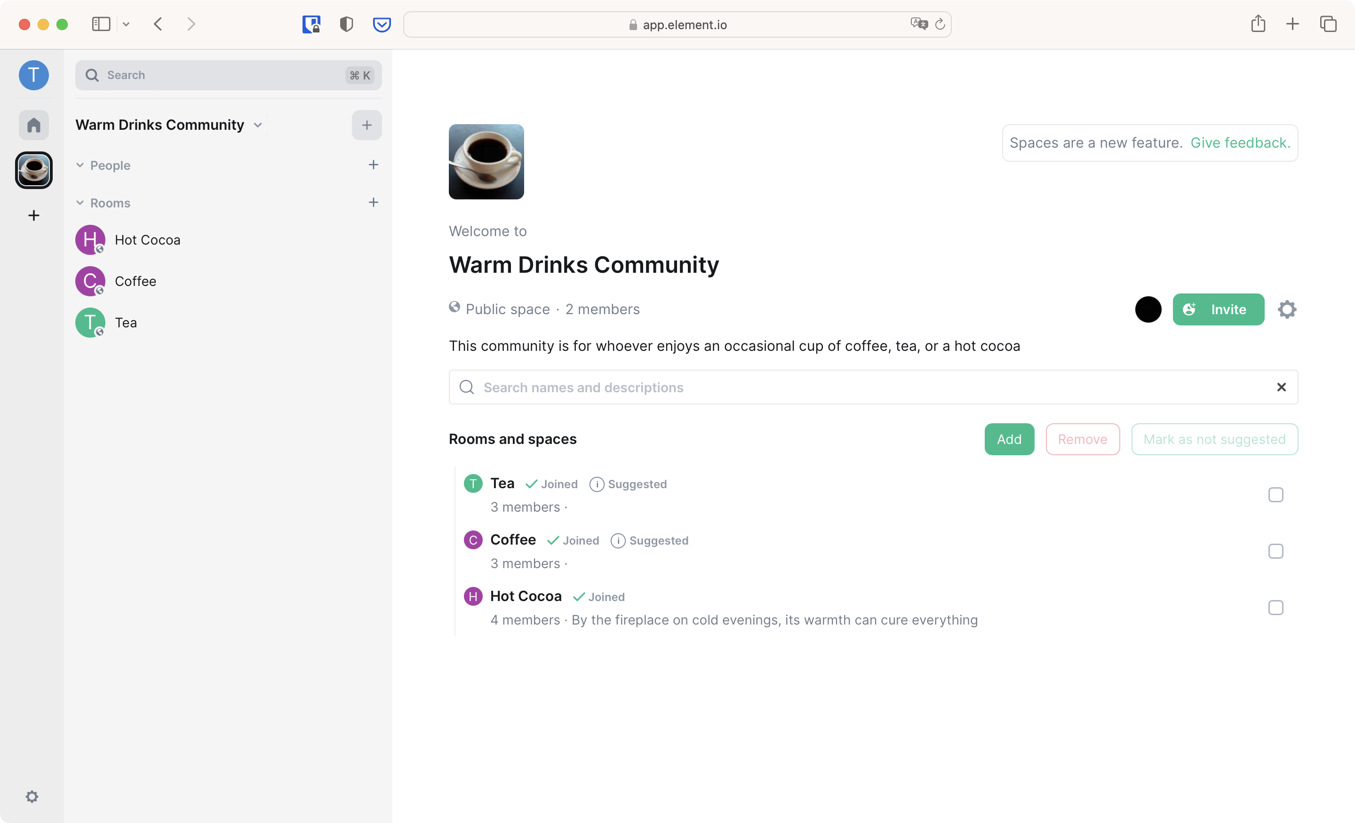Check the checkbox next to the Coffee room
The height and width of the screenshot is (823, 1355).
(x=1276, y=551)
